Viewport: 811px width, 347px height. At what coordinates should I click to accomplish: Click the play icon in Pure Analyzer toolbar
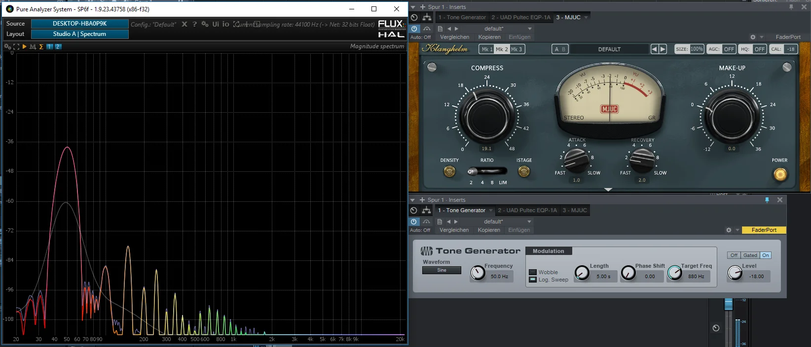pyautogui.click(x=24, y=47)
